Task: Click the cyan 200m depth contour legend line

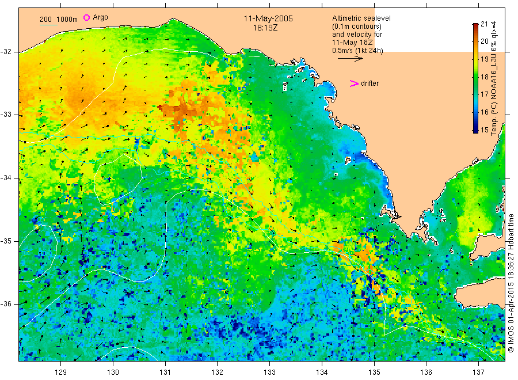Action: [48, 24]
